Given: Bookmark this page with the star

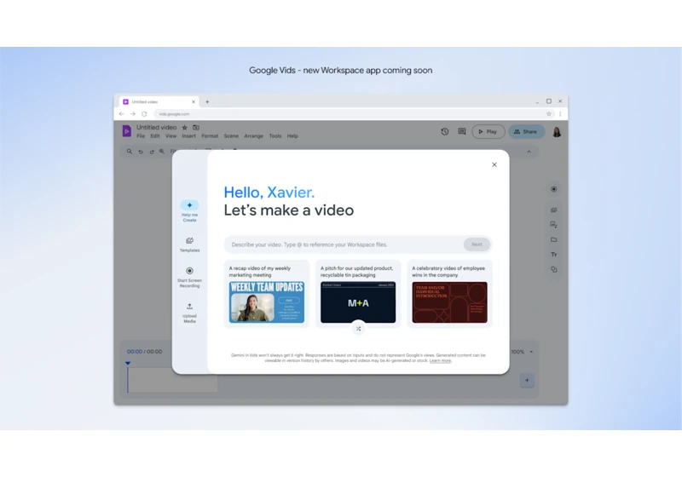Looking at the screenshot, I should pos(548,114).
